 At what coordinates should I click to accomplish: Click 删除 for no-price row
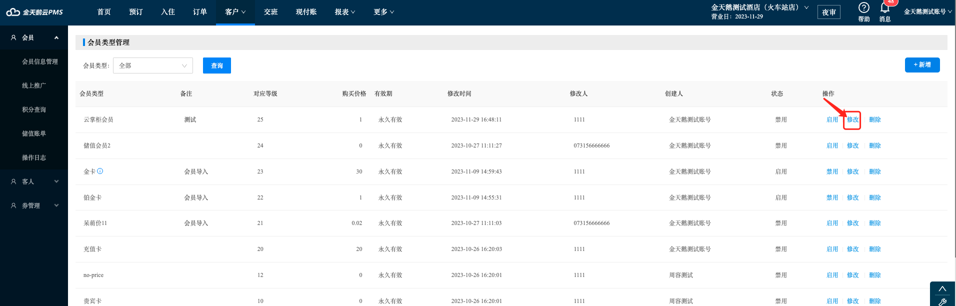874,275
